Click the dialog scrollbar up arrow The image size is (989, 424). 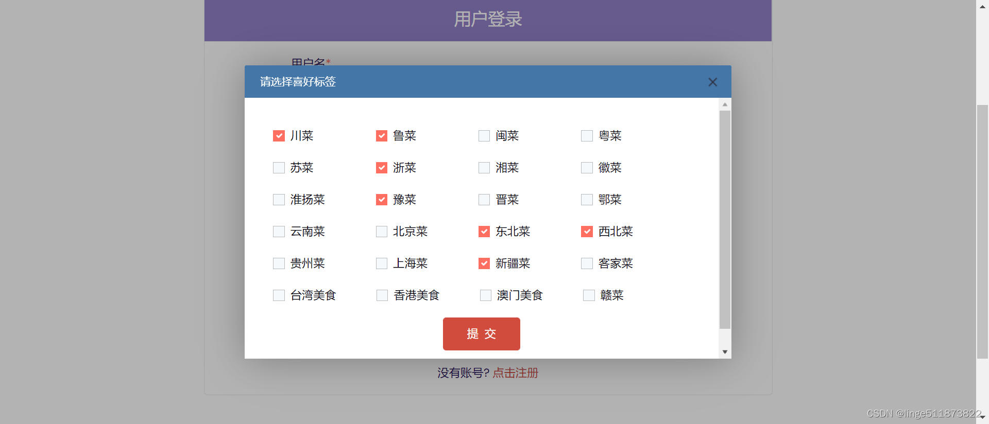click(x=725, y=104)
